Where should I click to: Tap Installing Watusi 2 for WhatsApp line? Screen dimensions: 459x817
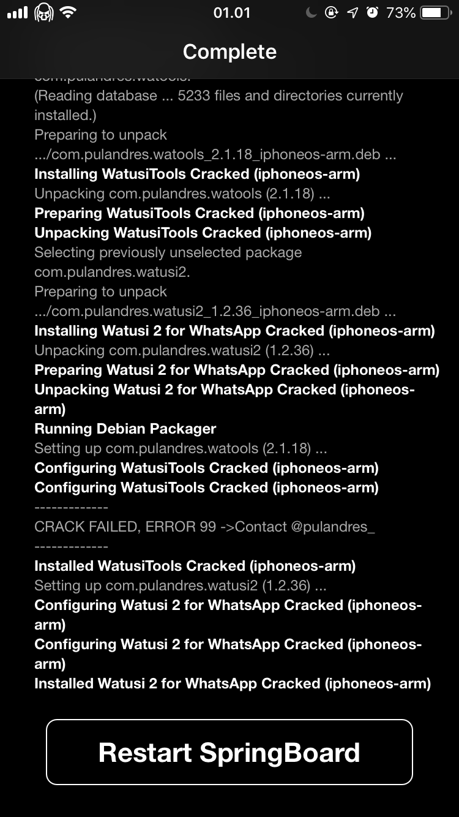pos(234,331)
